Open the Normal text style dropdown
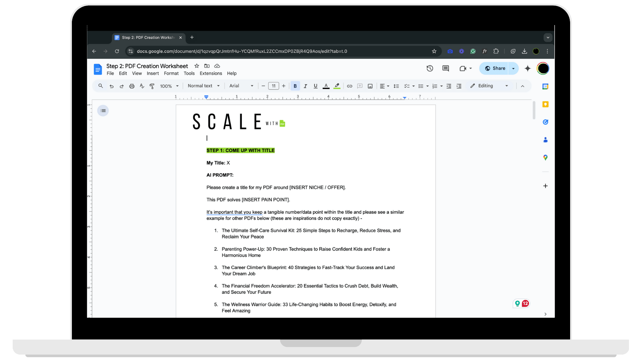Image resolution: width=642 pixels, height=361 pixels. [x=204, y=86]
